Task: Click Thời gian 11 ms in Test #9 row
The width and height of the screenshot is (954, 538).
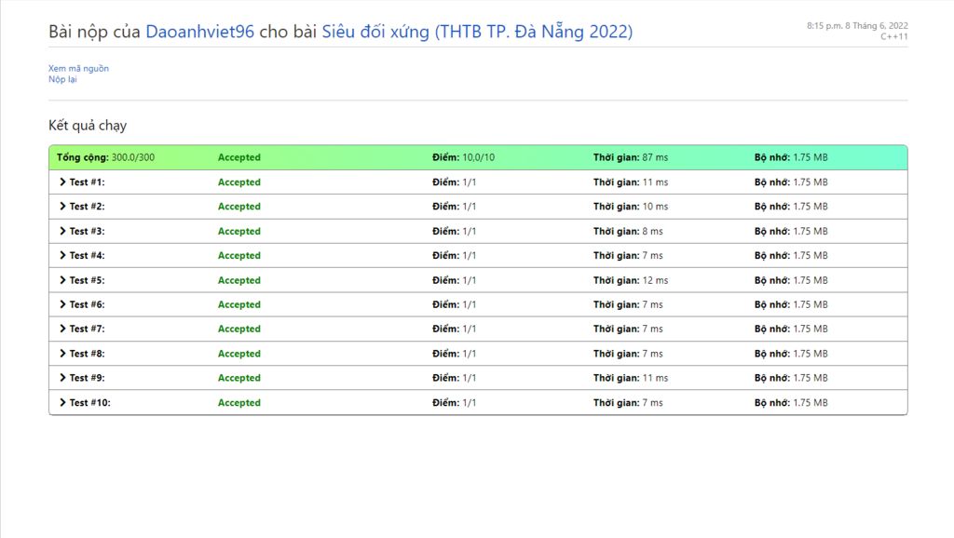Action: (631, 378)
